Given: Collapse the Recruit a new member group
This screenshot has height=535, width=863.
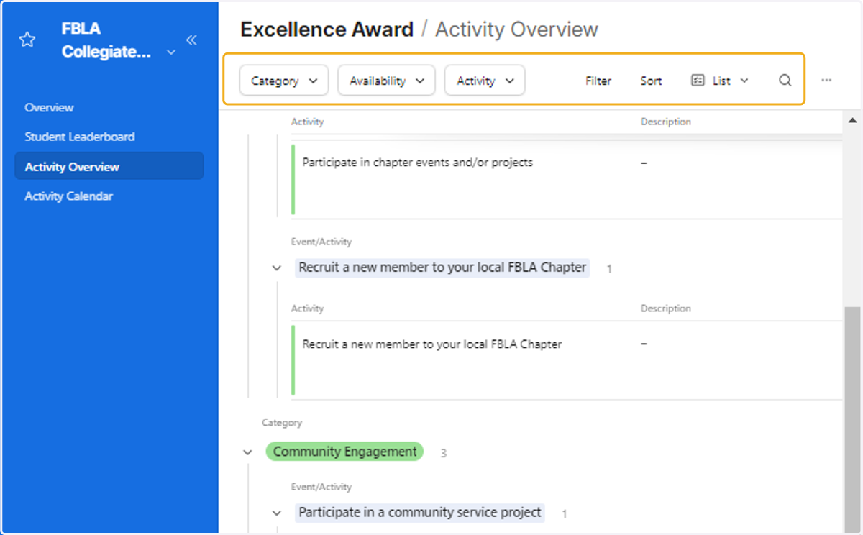Looking at the screenshot, I should tap(277, 268).
